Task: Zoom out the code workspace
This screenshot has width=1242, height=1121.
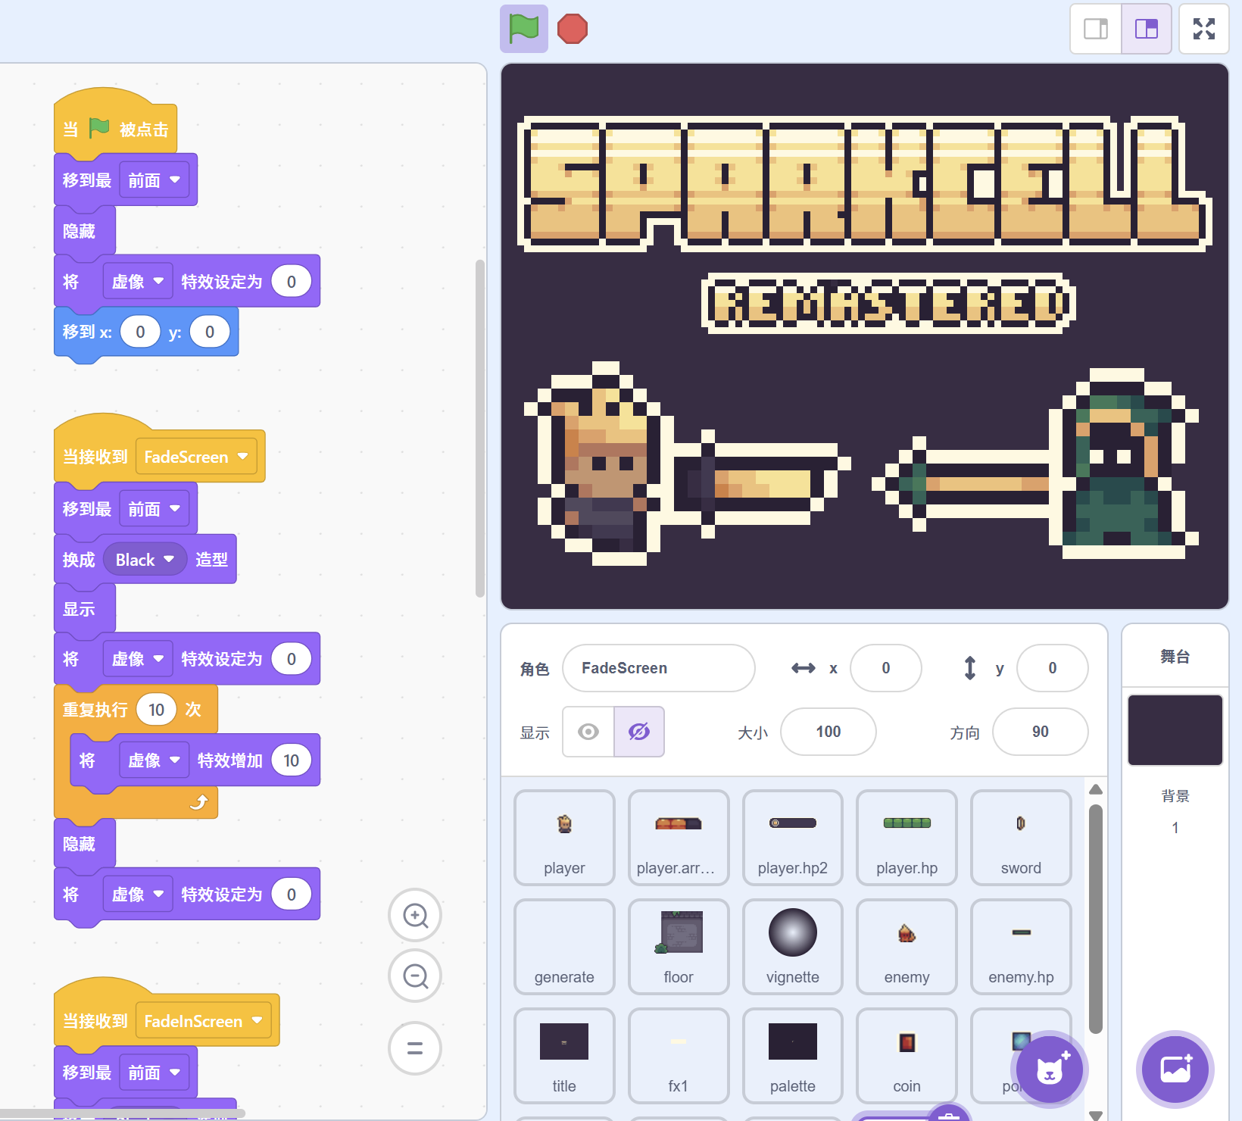Action: 415,976
